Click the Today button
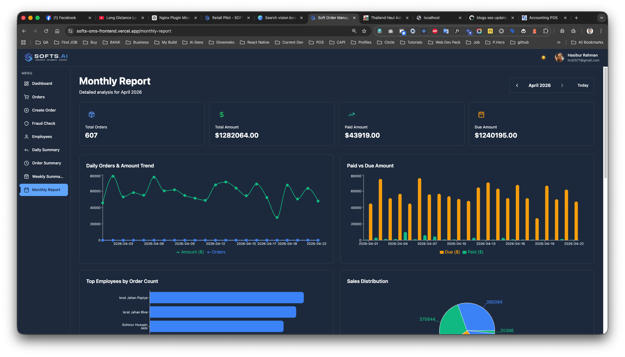Viewport: 625px width, 357px height. [583, 85]
